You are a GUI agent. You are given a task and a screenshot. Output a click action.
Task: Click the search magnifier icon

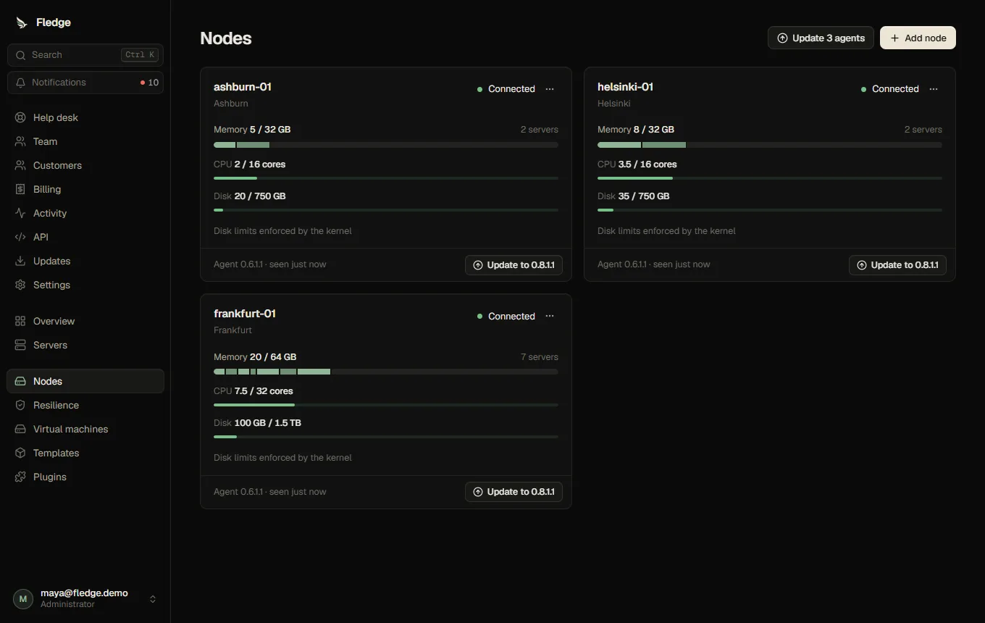[x=21, y=55]
